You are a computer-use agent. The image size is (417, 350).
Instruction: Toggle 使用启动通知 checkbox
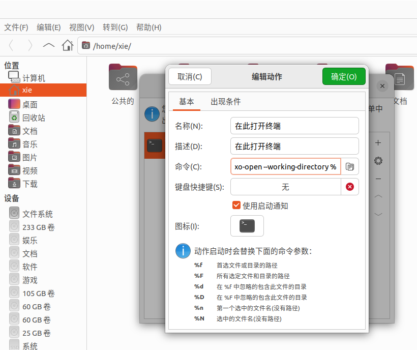pyautogui.click(x=236, y=206)
